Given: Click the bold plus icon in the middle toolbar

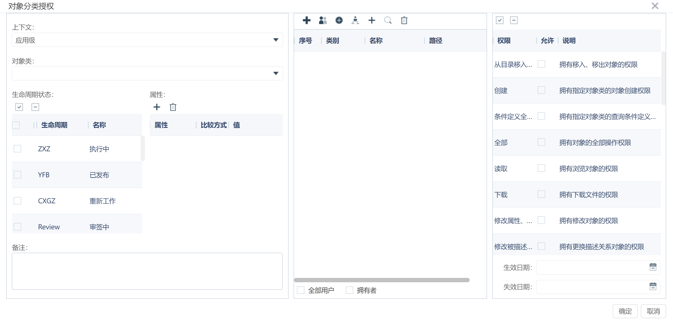Looking at the screenshot, I should (306, 20).
